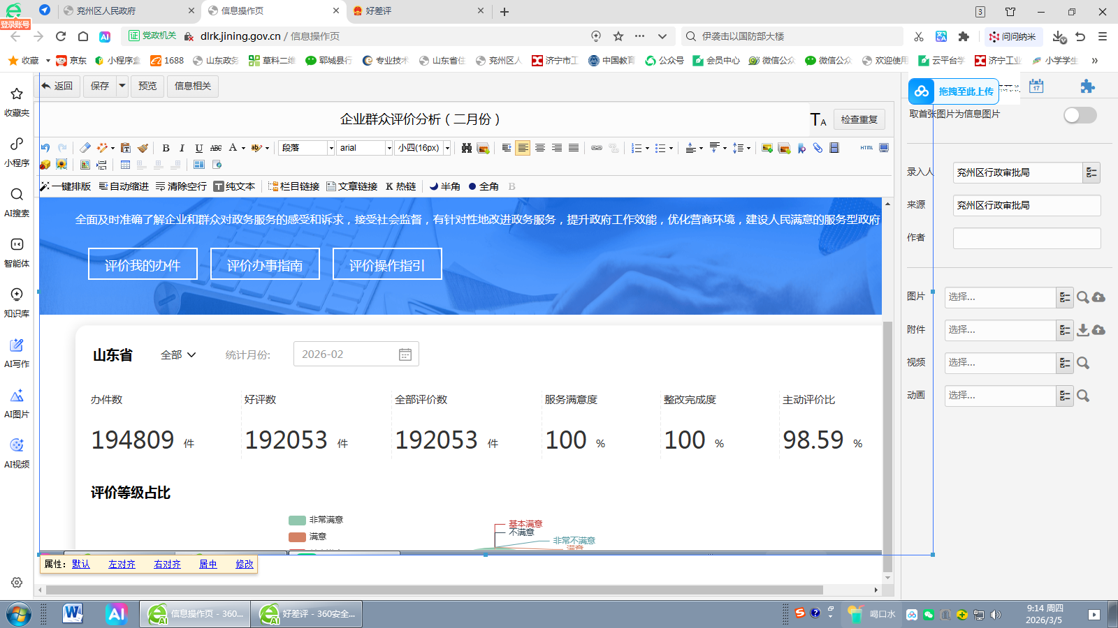Expand the arial font family dropdown
The height and width of the screenshot is (628, 1118).
tap(365, 148)
